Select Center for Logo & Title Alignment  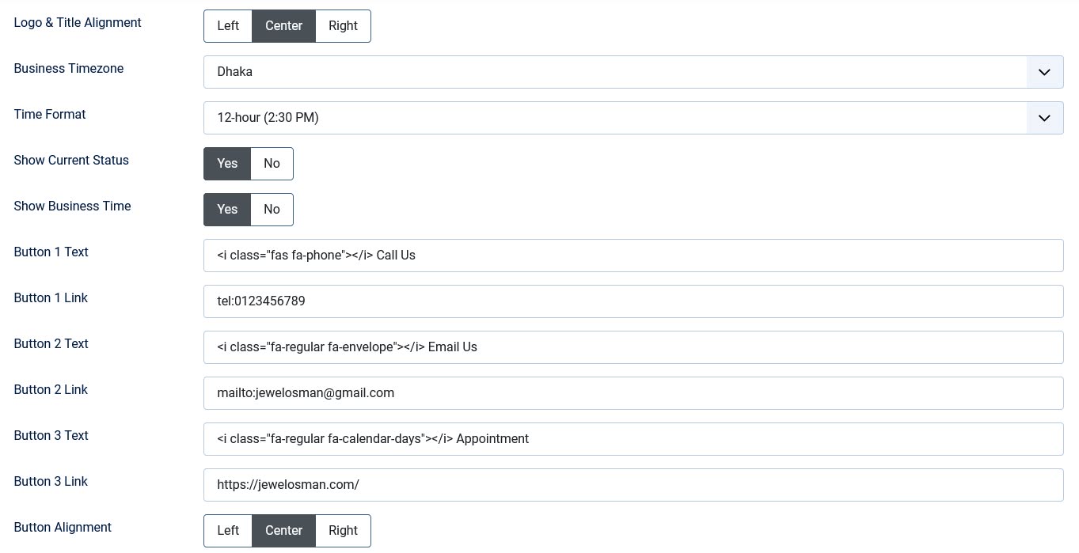[283, 26]
